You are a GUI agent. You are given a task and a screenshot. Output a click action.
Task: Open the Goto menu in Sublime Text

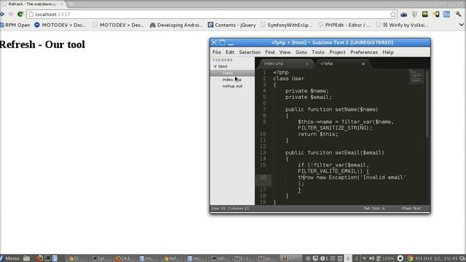[301, 52]
